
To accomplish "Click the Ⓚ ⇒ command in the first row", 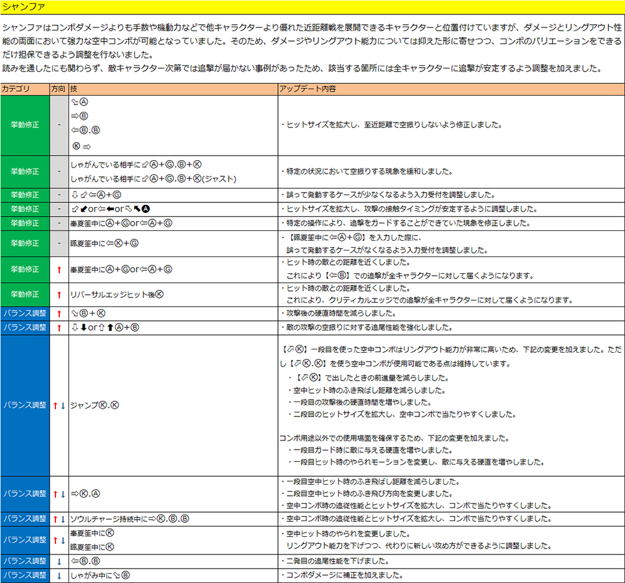I will coord(82,146).
